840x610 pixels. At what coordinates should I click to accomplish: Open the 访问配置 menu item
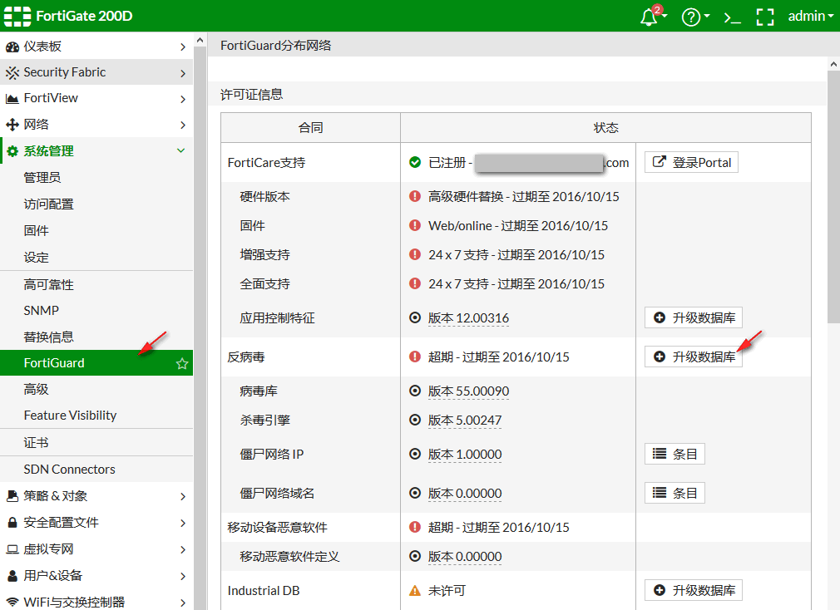(96, 204)
